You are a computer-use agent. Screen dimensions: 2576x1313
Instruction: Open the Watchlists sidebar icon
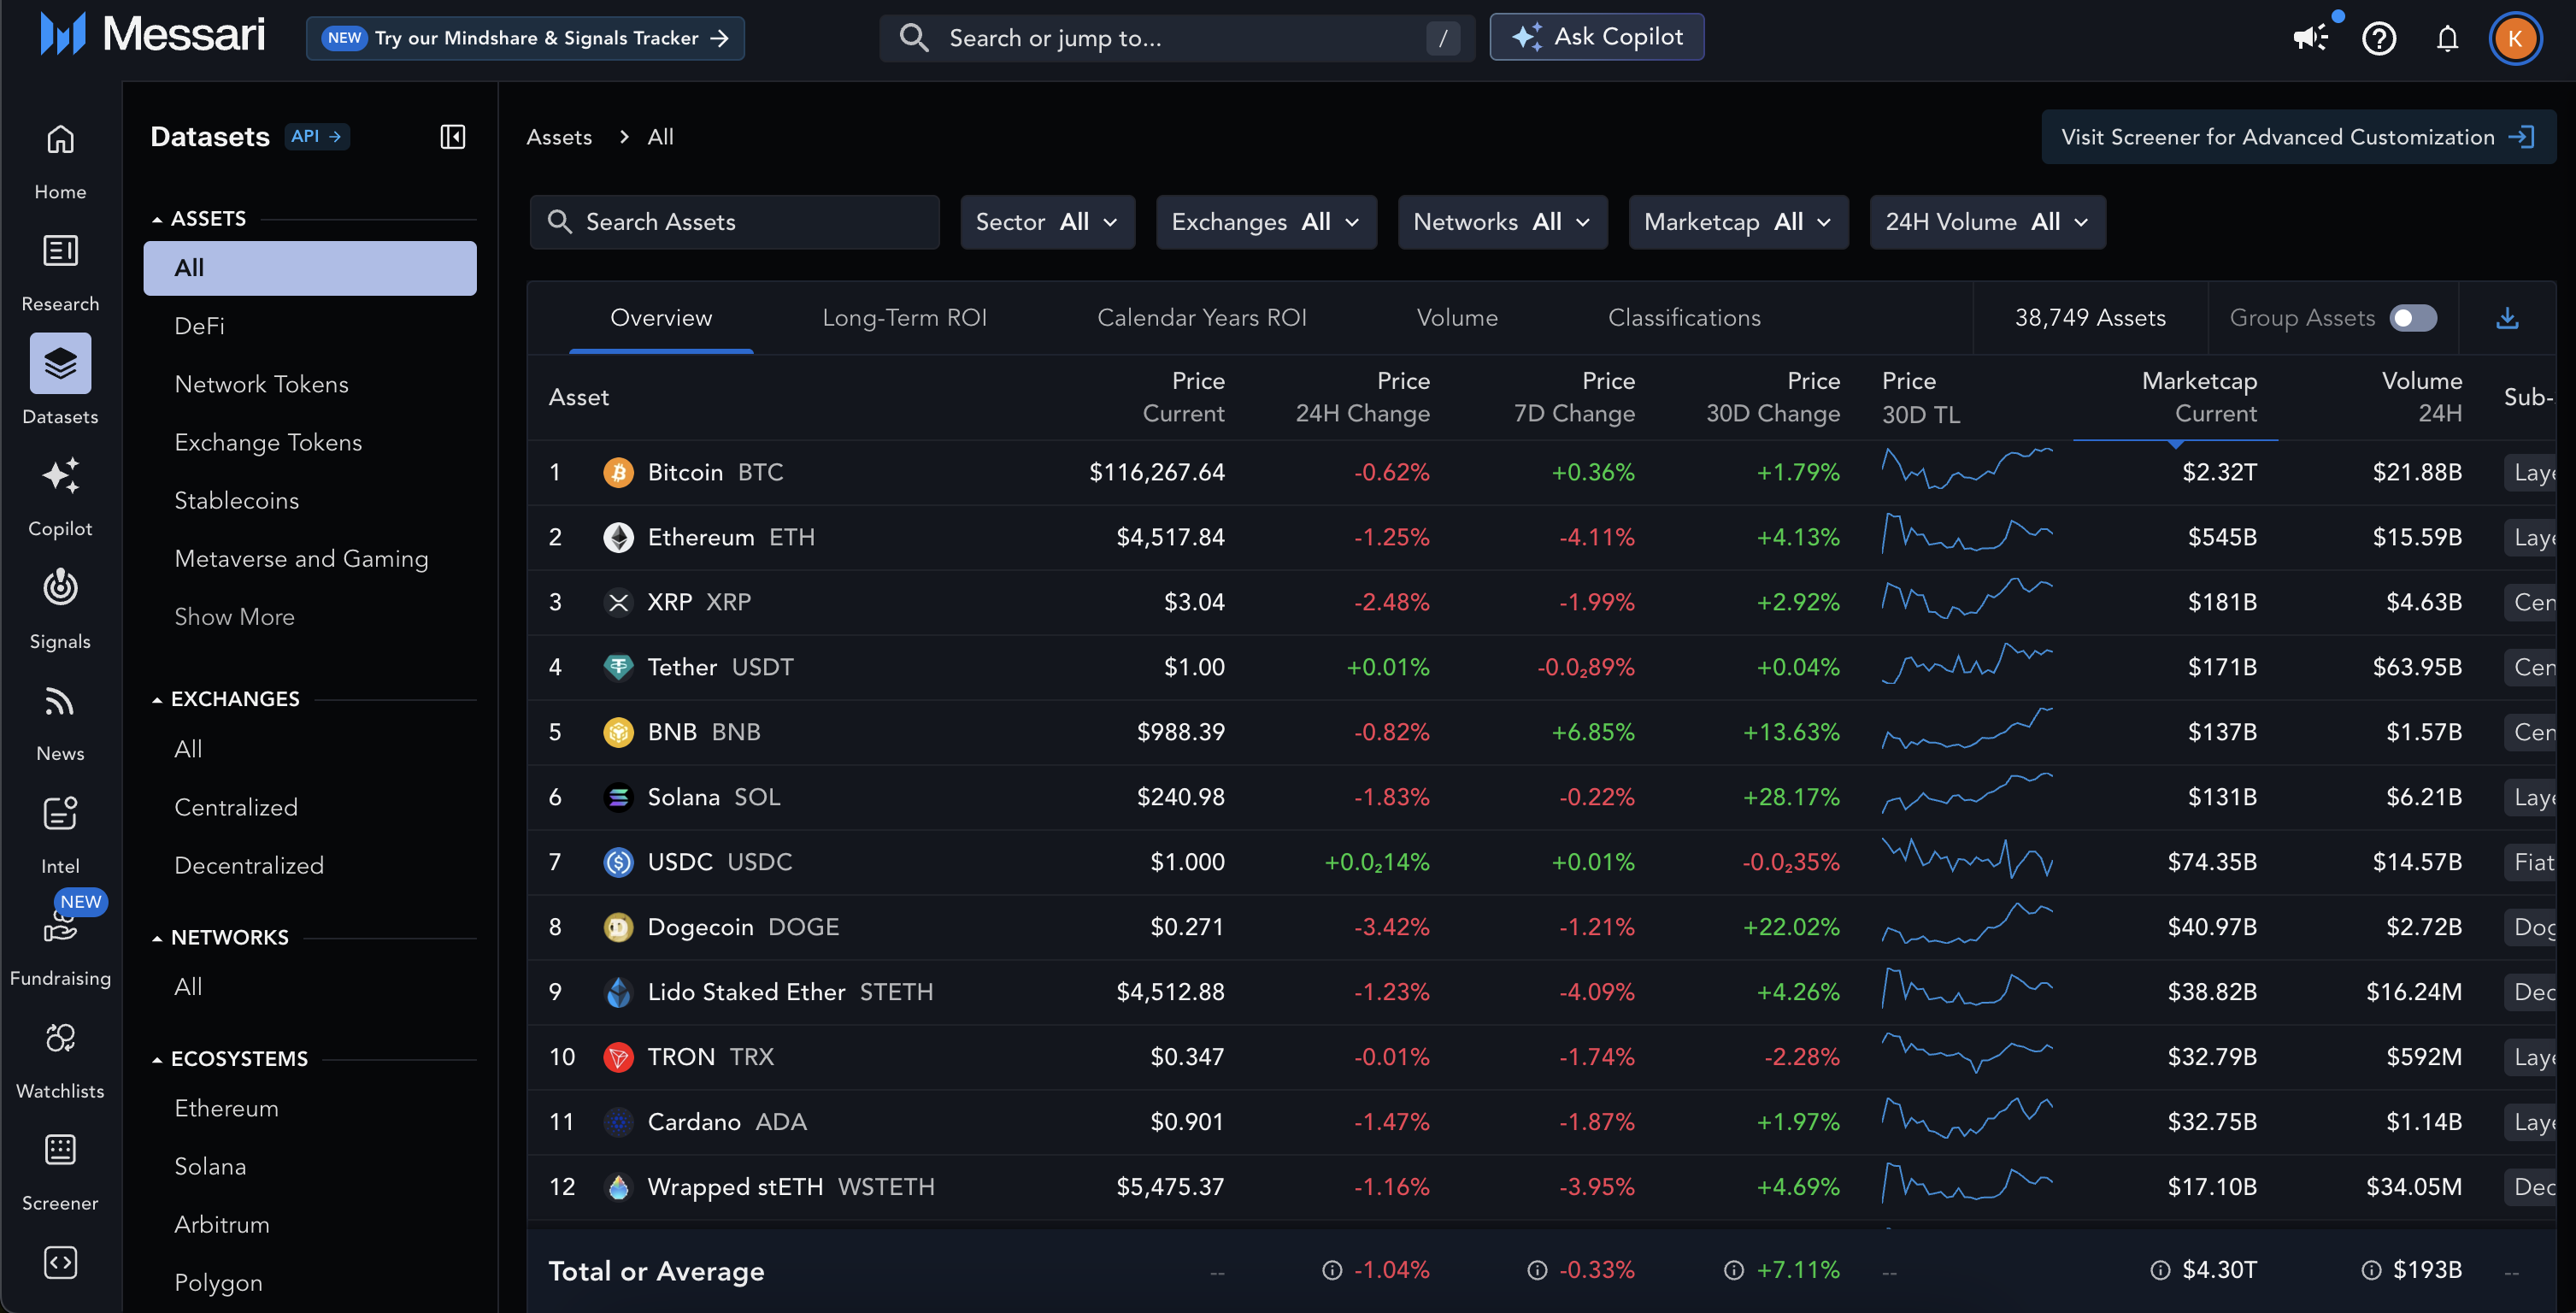pyautogui.click(x=60, y=1039)
